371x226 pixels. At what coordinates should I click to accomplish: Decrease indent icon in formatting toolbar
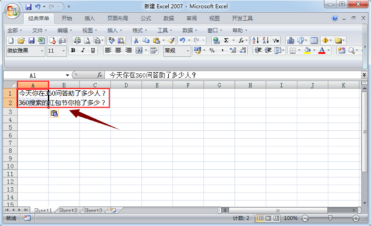(258, 51)
